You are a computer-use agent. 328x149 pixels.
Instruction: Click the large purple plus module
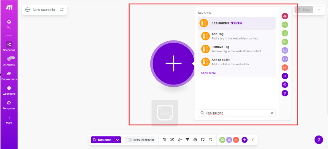point(173,63)
